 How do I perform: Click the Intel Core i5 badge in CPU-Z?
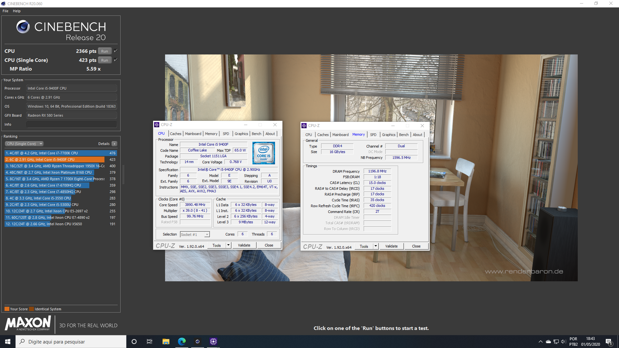click(x=264, y=153)
